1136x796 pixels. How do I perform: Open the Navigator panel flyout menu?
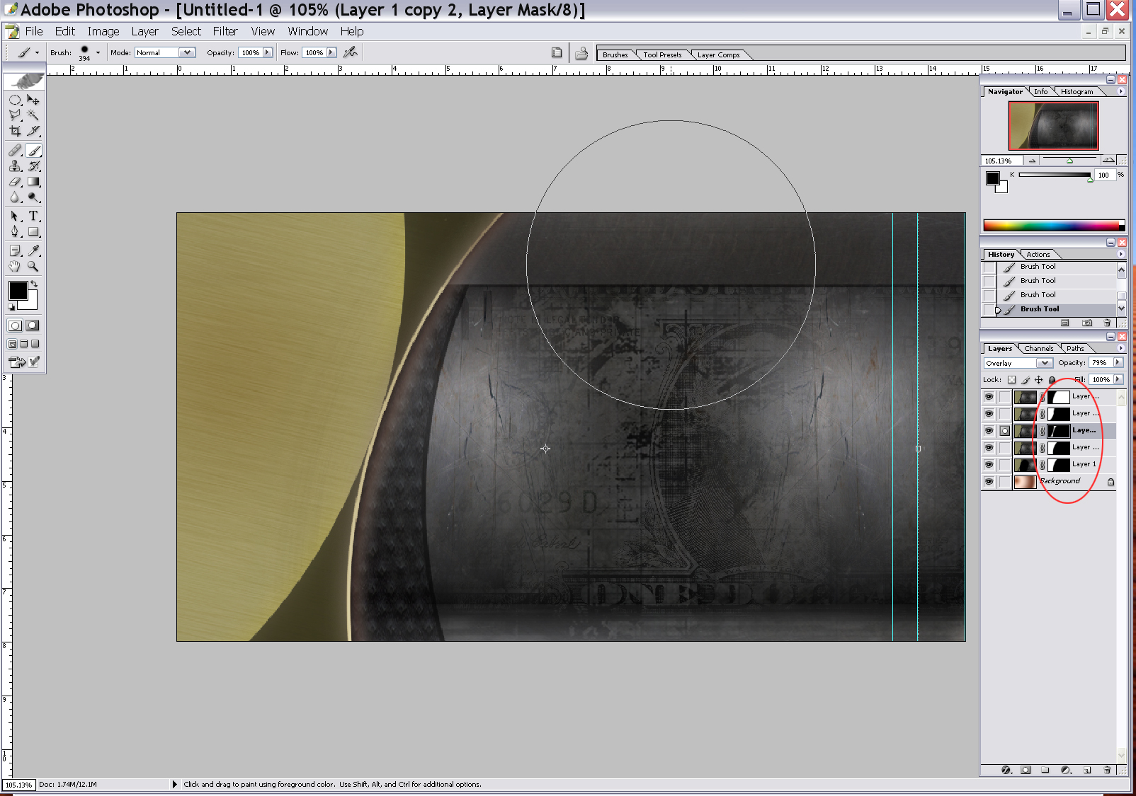pyautogui.click(x=1120, y=91)
